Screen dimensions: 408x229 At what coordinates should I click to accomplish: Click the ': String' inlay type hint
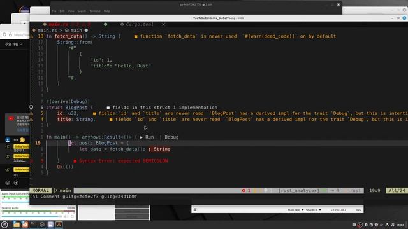point(159,149)
